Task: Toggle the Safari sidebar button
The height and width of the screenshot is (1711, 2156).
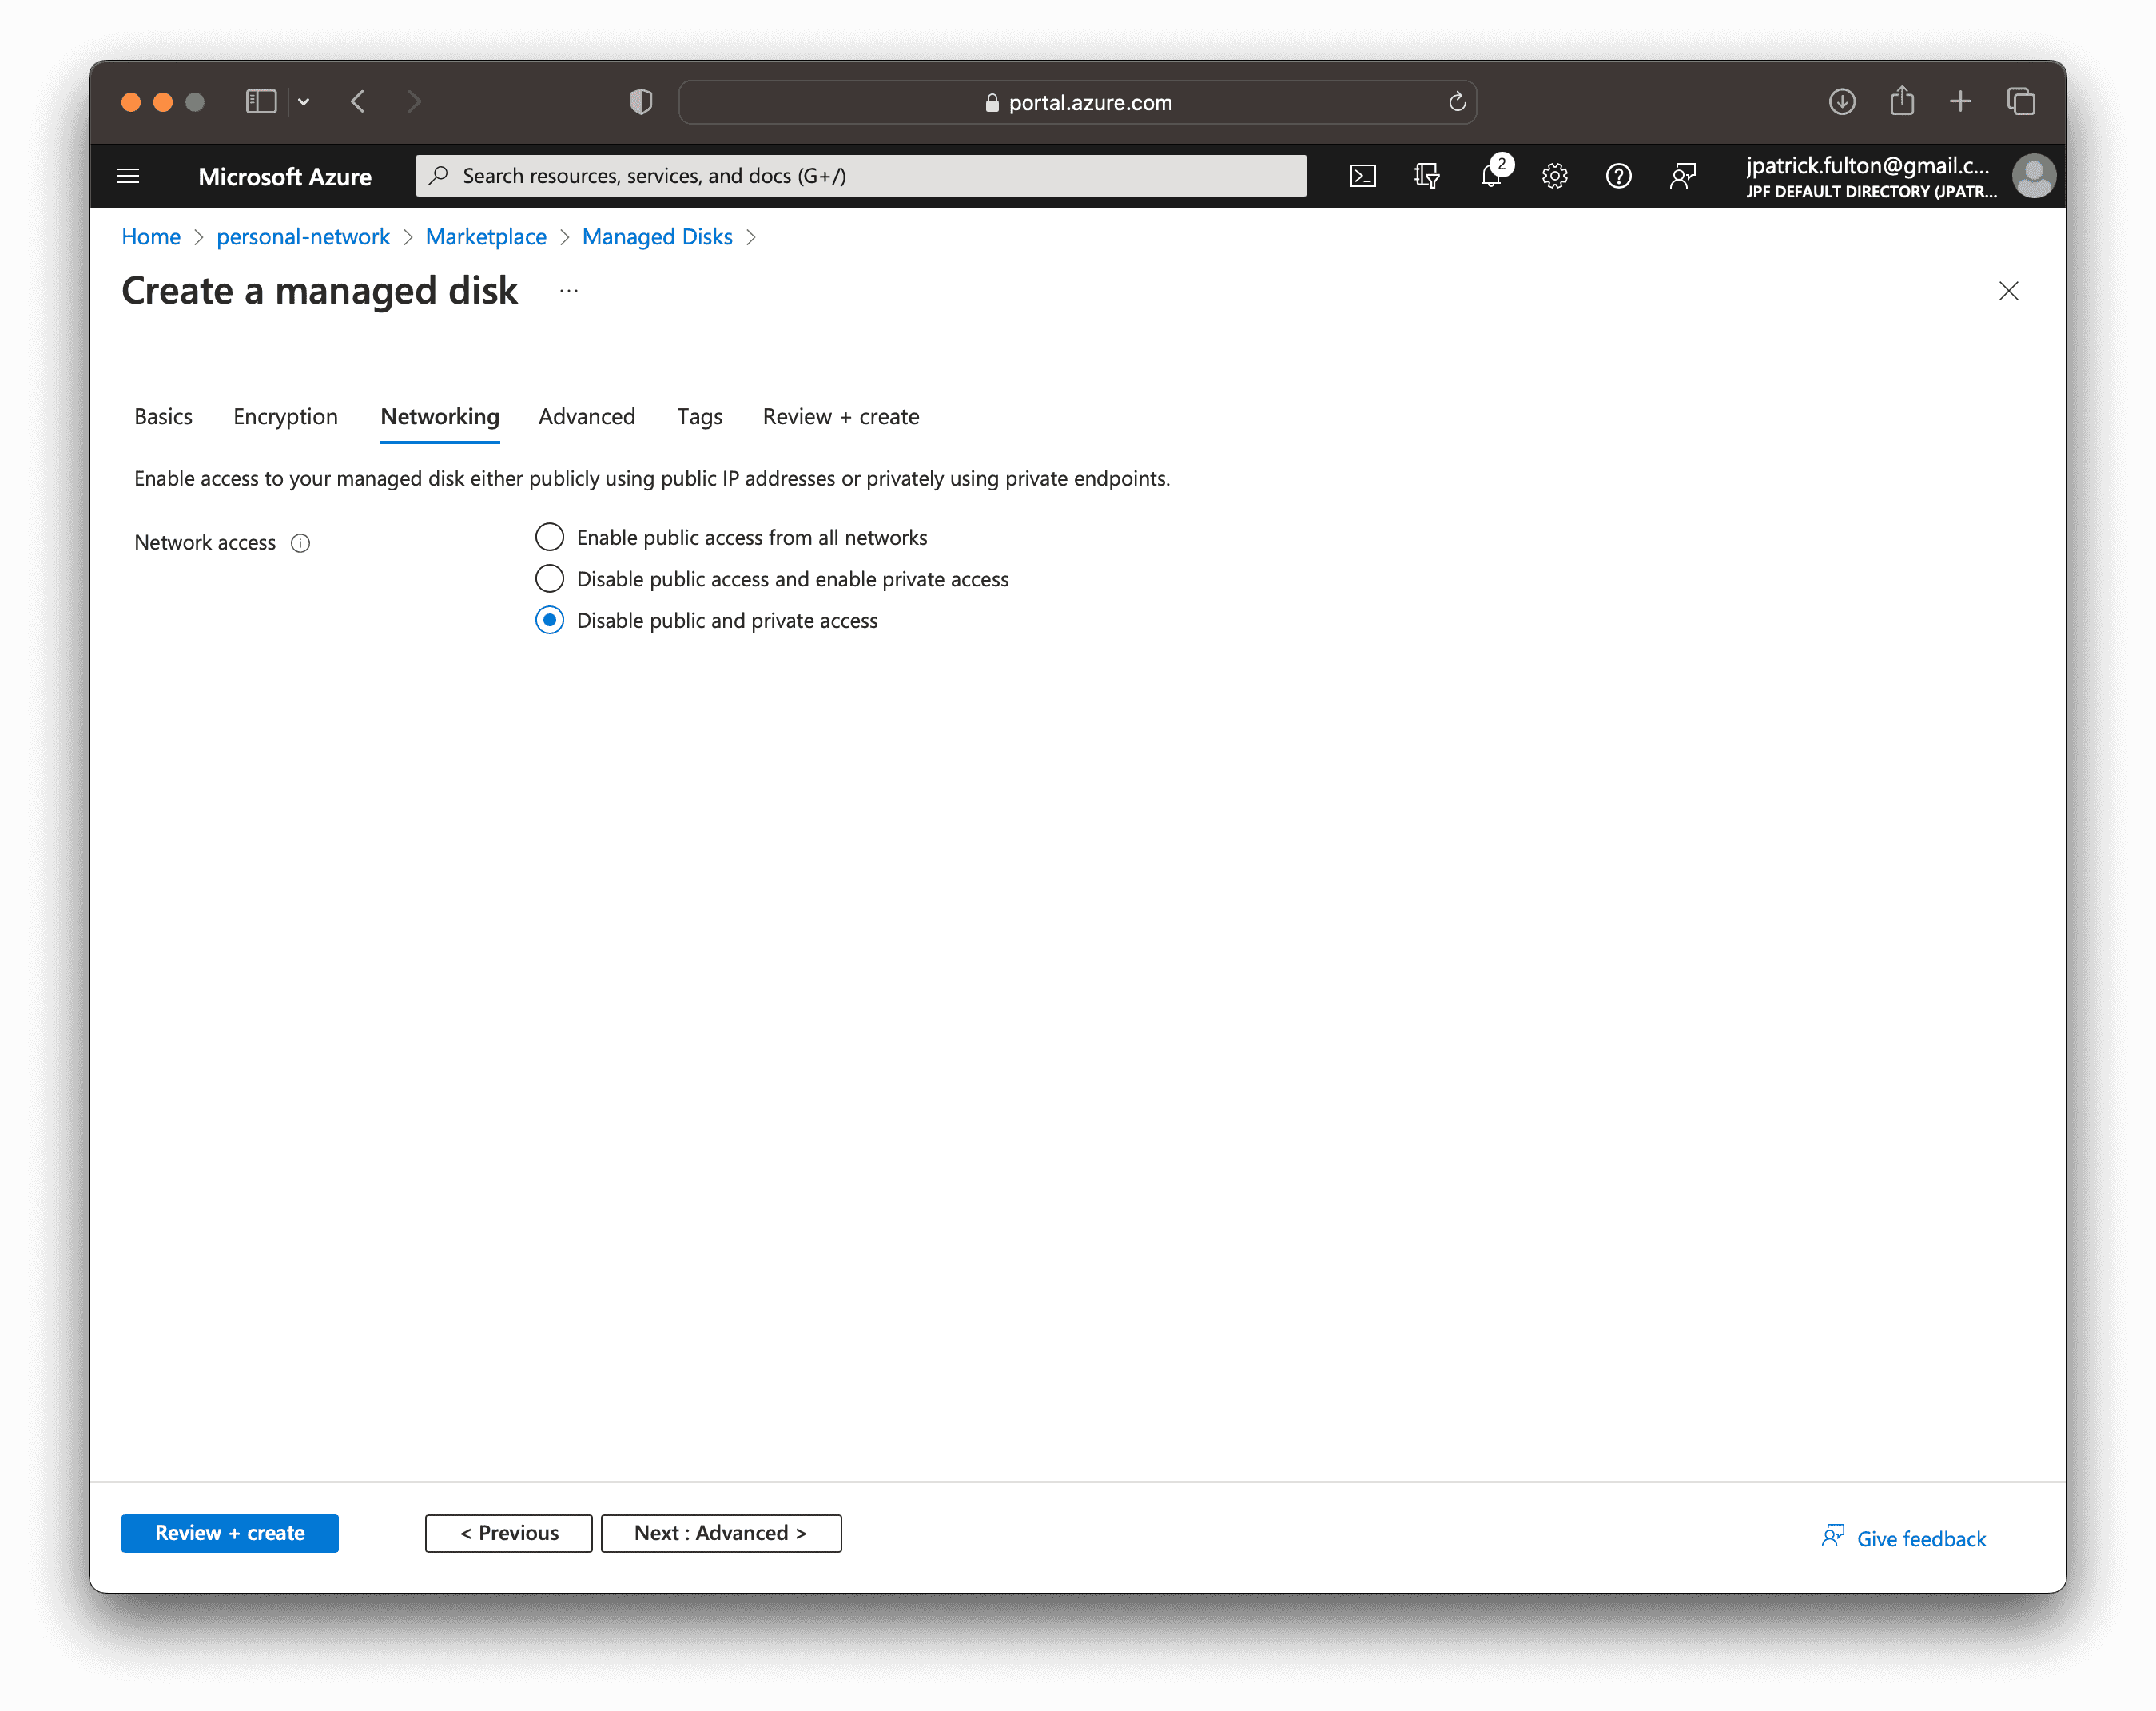Action: 261,102
